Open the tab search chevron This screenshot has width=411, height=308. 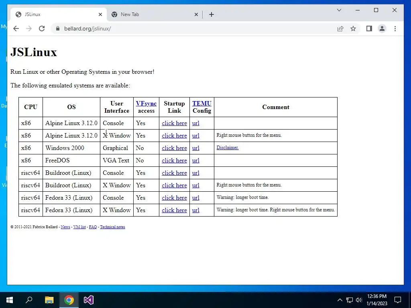pos(339,10)
